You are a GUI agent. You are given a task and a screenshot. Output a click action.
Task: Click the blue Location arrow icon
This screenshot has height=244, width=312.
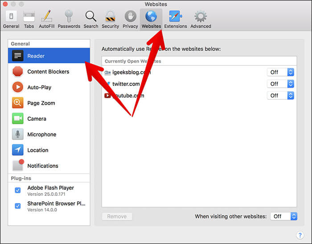click(17, 150)
